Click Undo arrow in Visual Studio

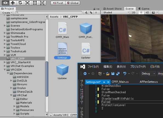tap(125, 74)
